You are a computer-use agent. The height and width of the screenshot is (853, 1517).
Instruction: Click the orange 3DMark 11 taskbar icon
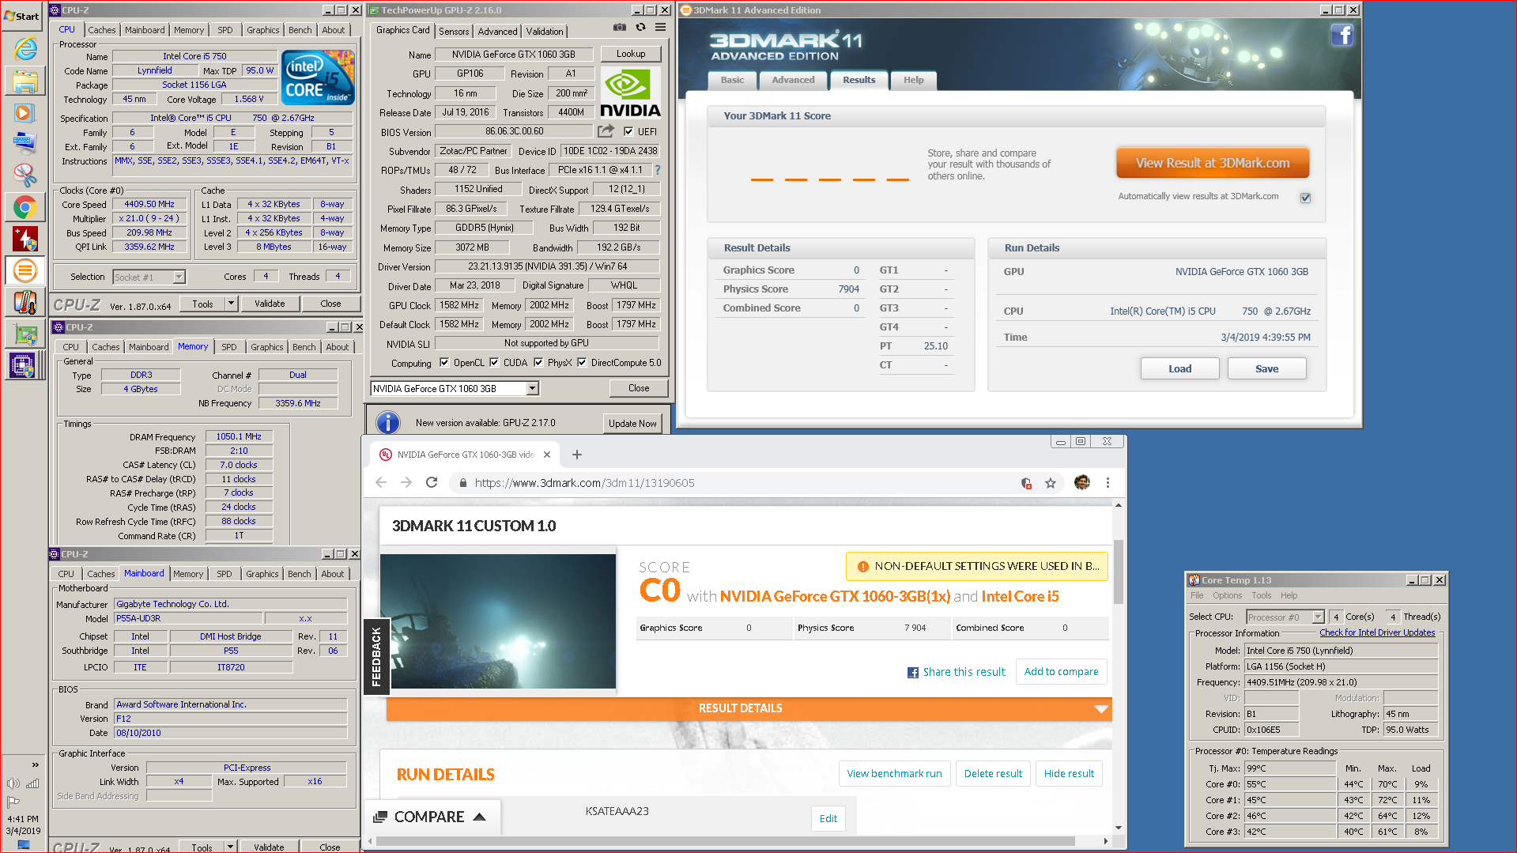coord(25,270)
